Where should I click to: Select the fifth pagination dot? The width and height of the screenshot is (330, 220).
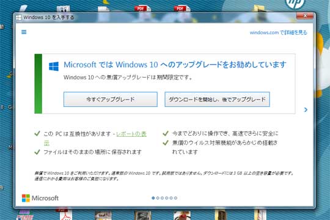[x=171, y=198]
